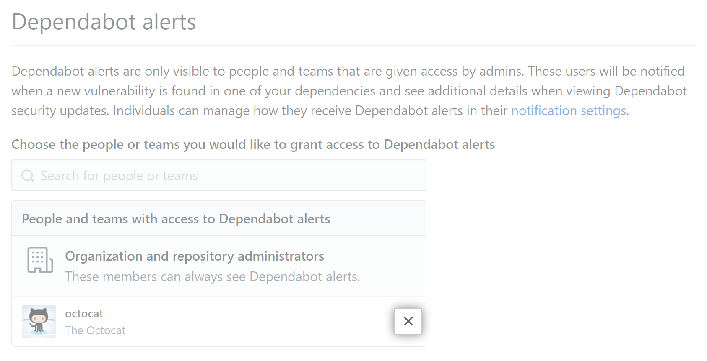
Task: Select the organization building icon
Action: coord(39,261)
